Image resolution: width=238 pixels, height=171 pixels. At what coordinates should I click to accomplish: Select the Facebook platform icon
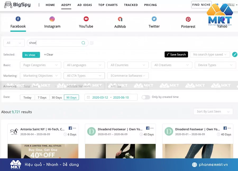tap(18, 19)
